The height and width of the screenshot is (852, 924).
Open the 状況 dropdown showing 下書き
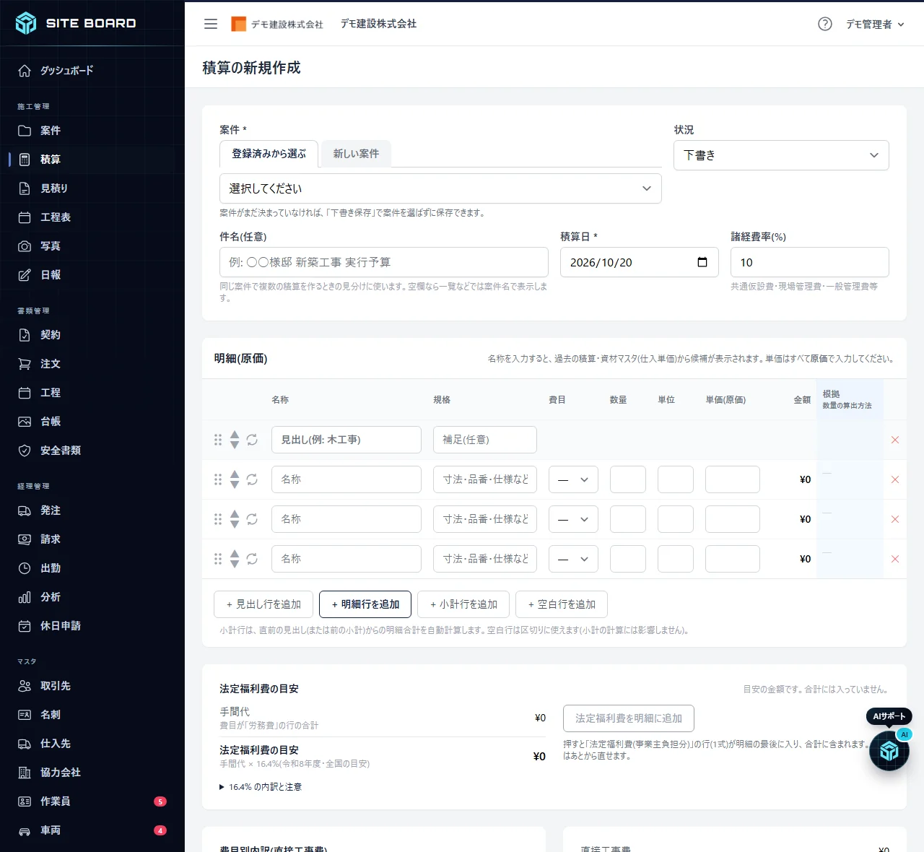click(x=781, y=155)
